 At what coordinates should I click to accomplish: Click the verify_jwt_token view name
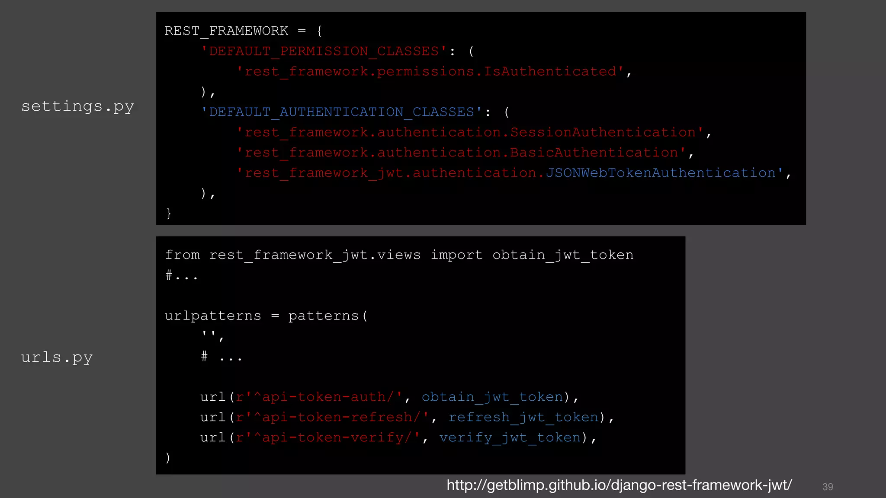click(510, 437)
